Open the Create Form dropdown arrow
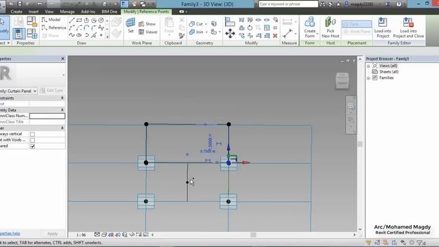Image resolution: width=439 pixels, height=247 pixels. (317, 34)
